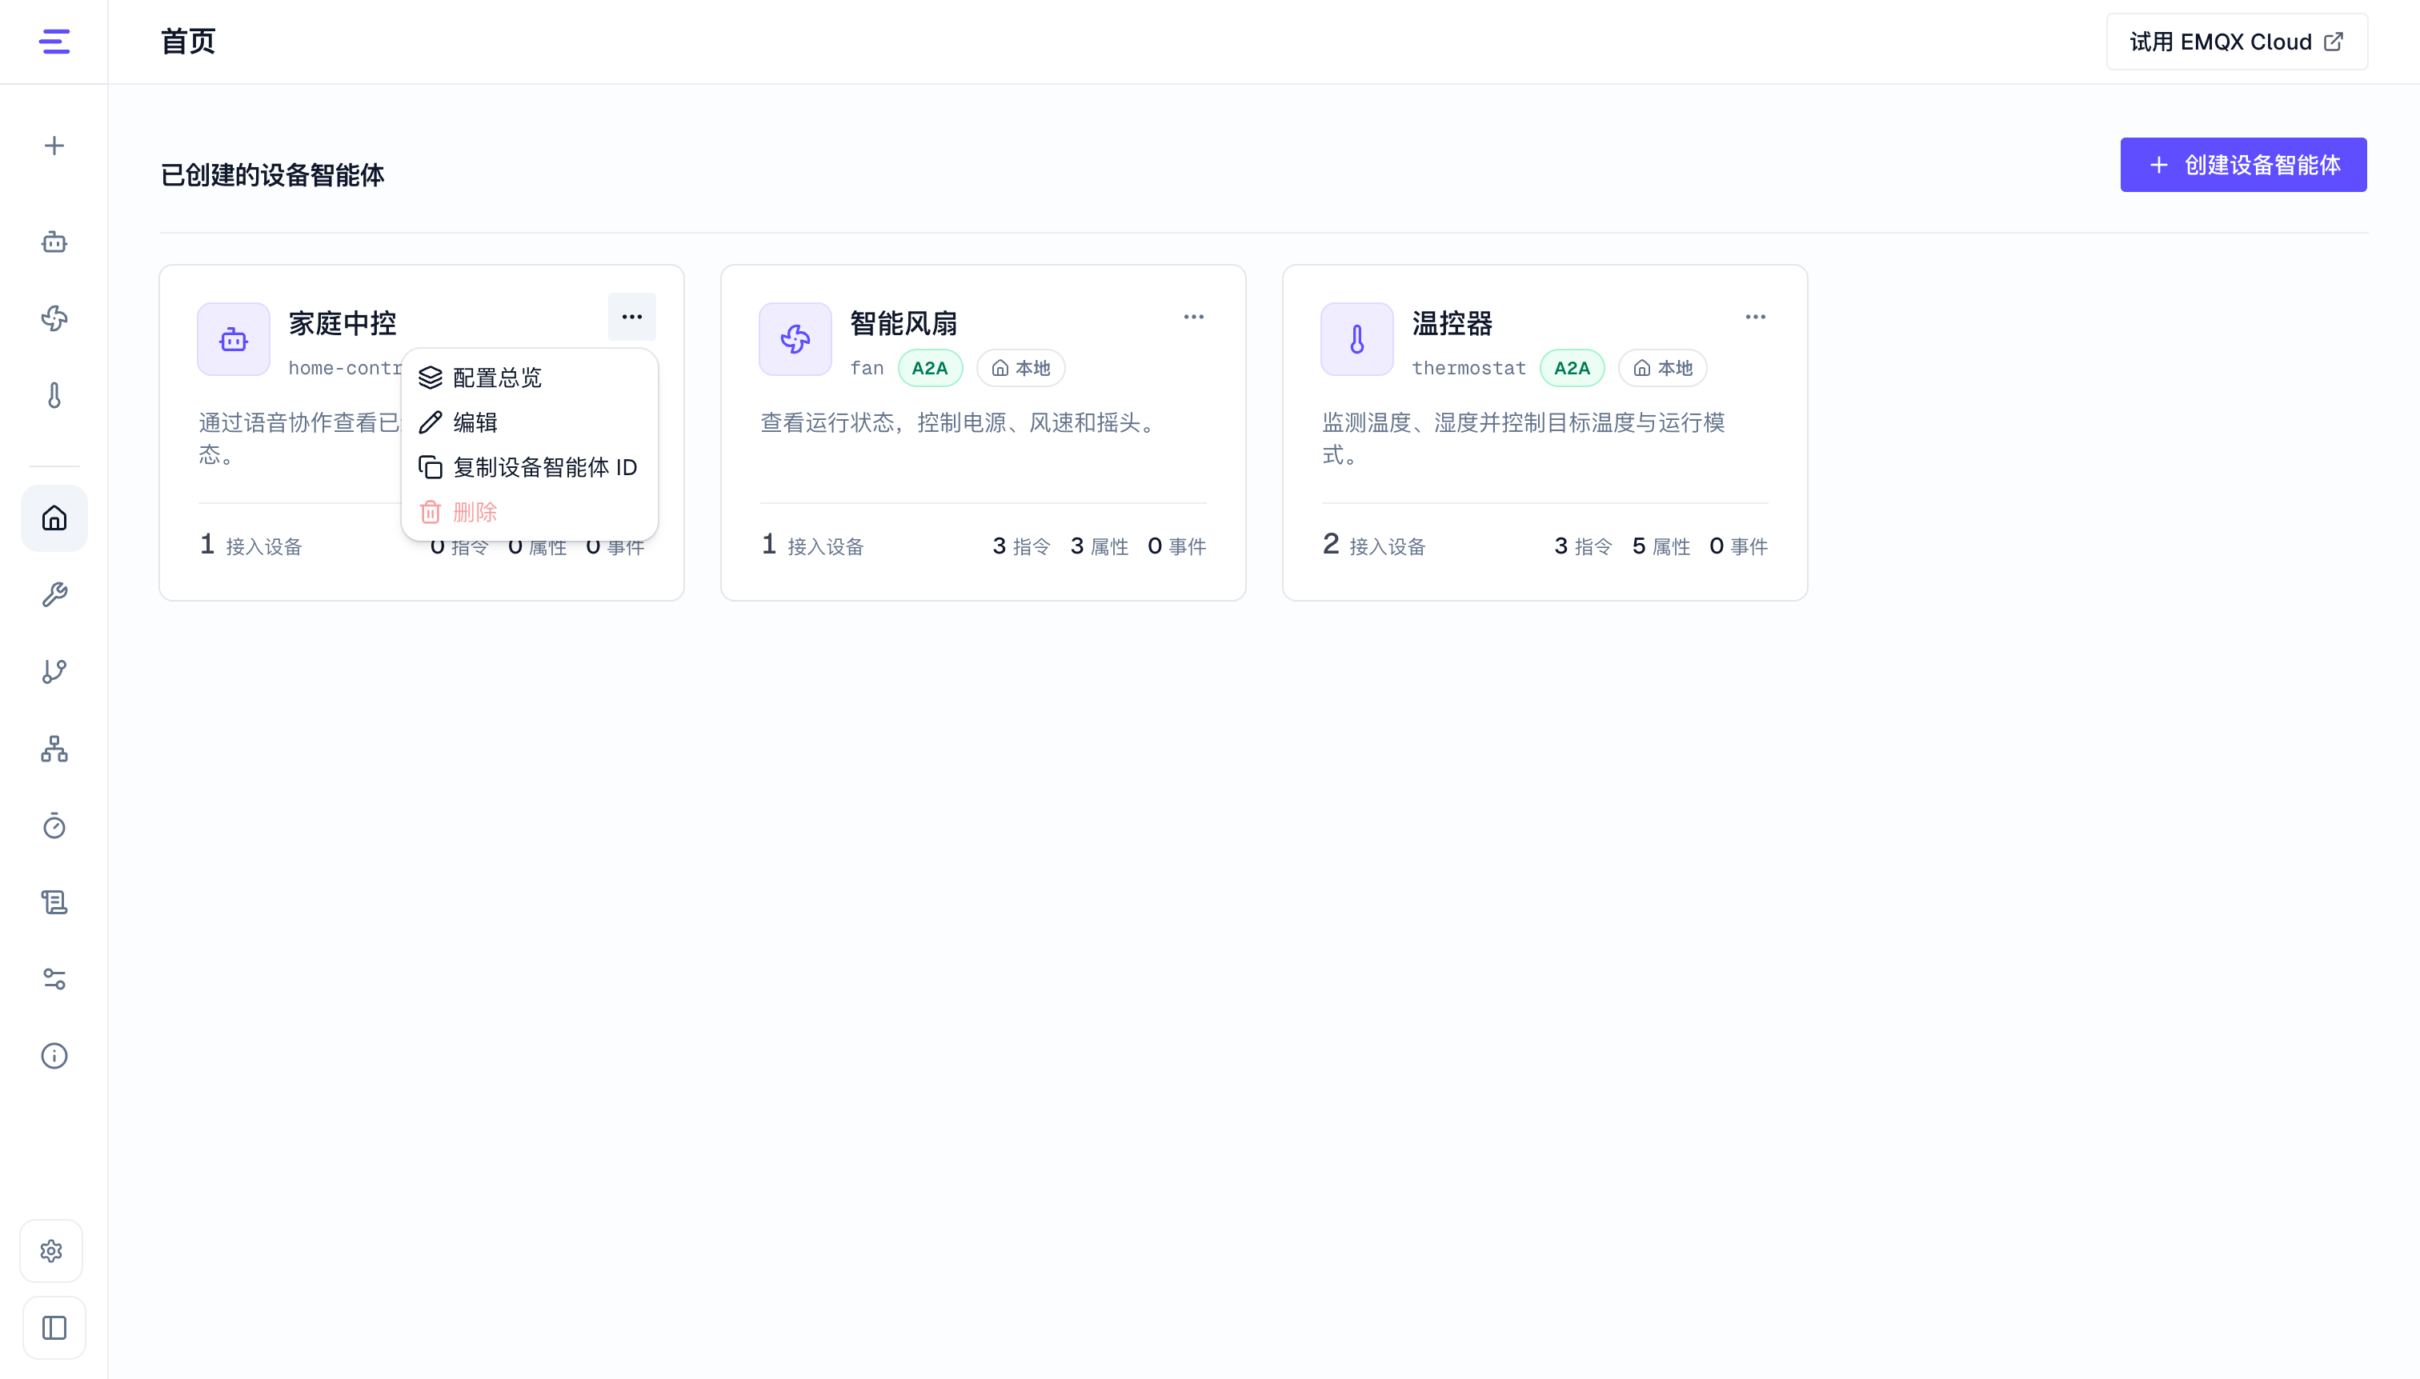
Task: Click 1 接入设备 on 家庭中控 card
Action: tap(251, 546)
